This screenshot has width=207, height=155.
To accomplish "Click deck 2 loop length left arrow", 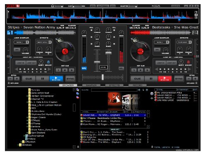I will point(156,69).
